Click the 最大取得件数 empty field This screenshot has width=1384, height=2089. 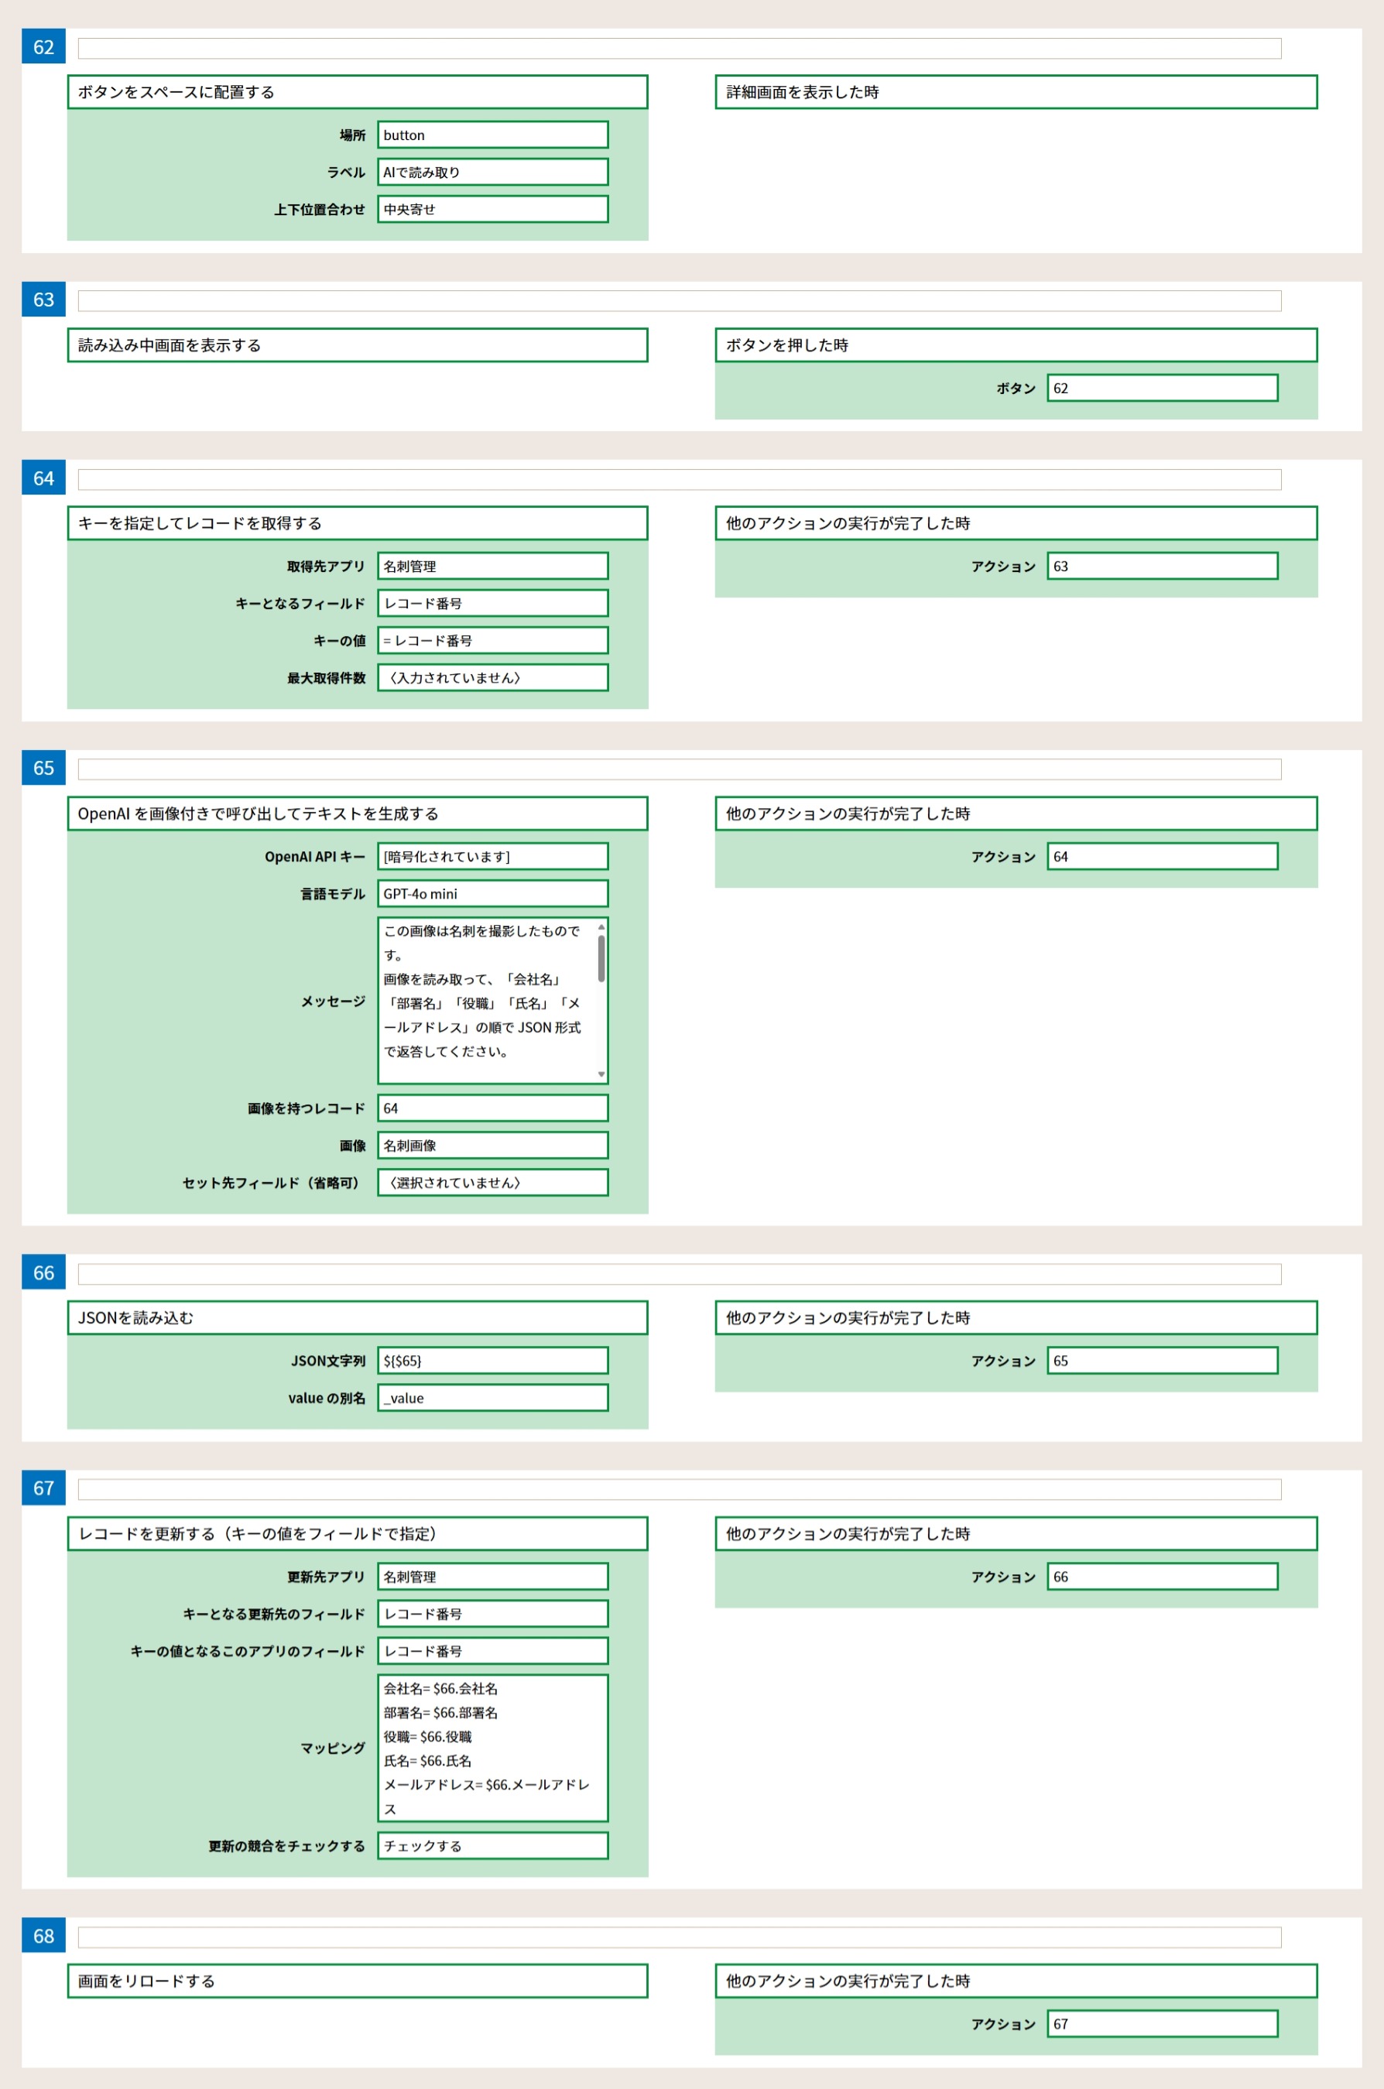tap(492, 678)
